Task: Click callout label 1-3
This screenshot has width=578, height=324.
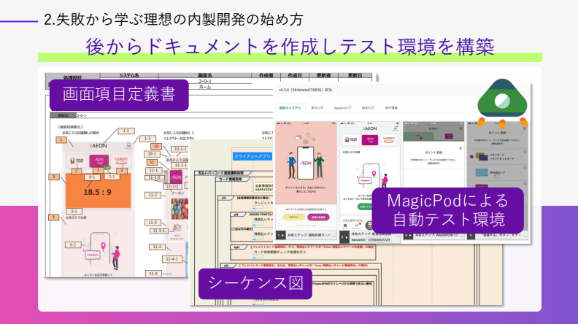Action: 147,138
